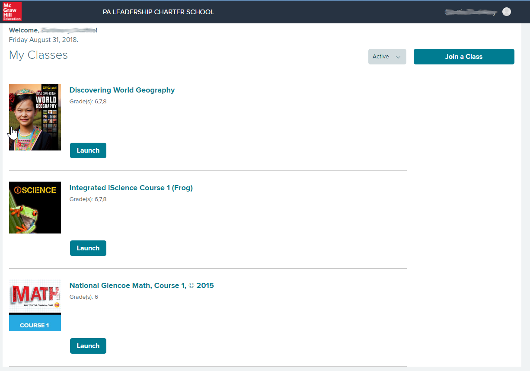Select the Integrated iScience Course 1 (Frog) link
The image size is (530, 371).
click(131, 188)
